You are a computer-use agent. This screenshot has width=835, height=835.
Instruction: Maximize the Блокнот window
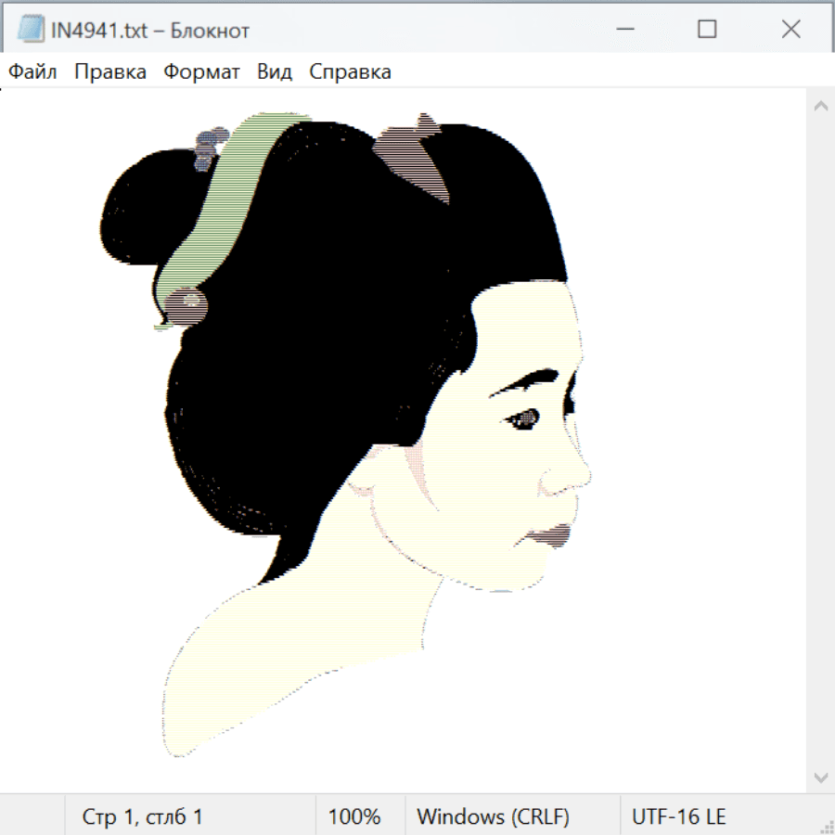707,30
